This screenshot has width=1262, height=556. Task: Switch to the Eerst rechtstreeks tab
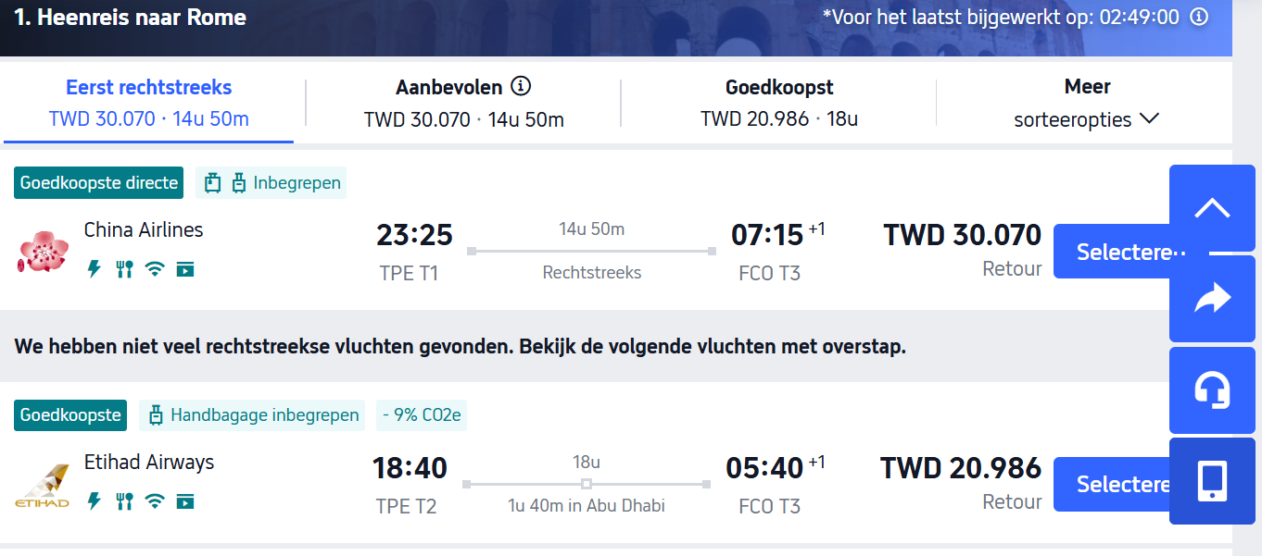point(148,103)
